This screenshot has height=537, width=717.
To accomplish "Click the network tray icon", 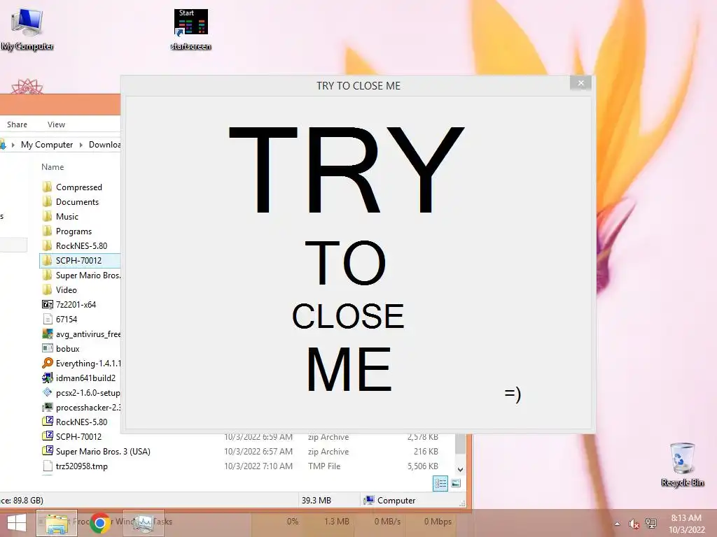I will tap(650, 524).
